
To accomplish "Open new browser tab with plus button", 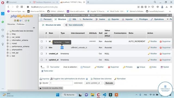I will 88,2.
